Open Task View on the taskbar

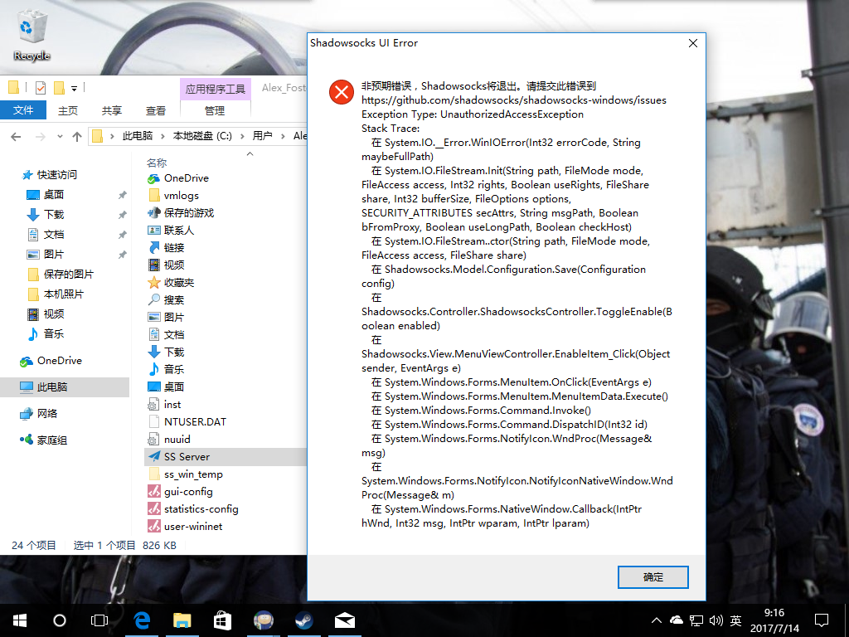tap(99, 620)
